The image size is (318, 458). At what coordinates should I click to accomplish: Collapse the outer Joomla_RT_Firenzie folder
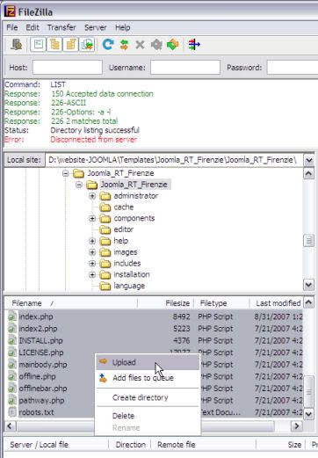coord(66,173)
